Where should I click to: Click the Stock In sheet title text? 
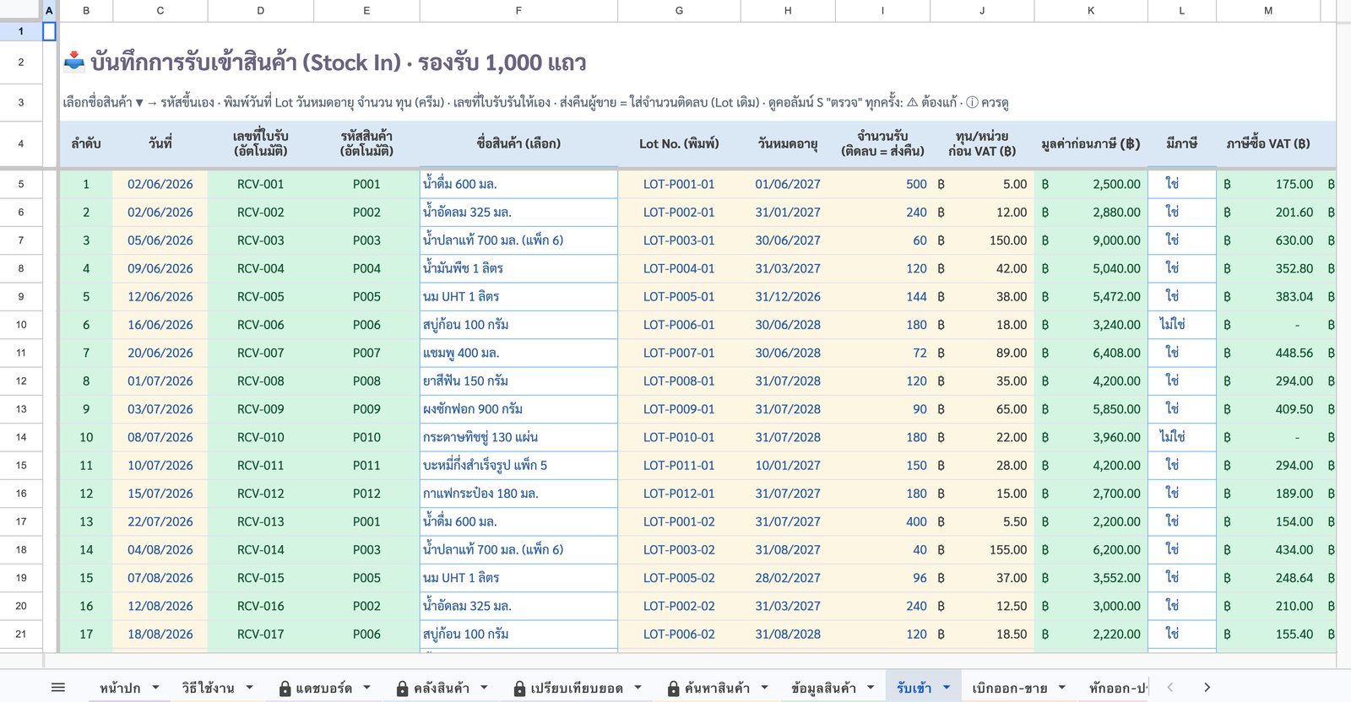339,62
